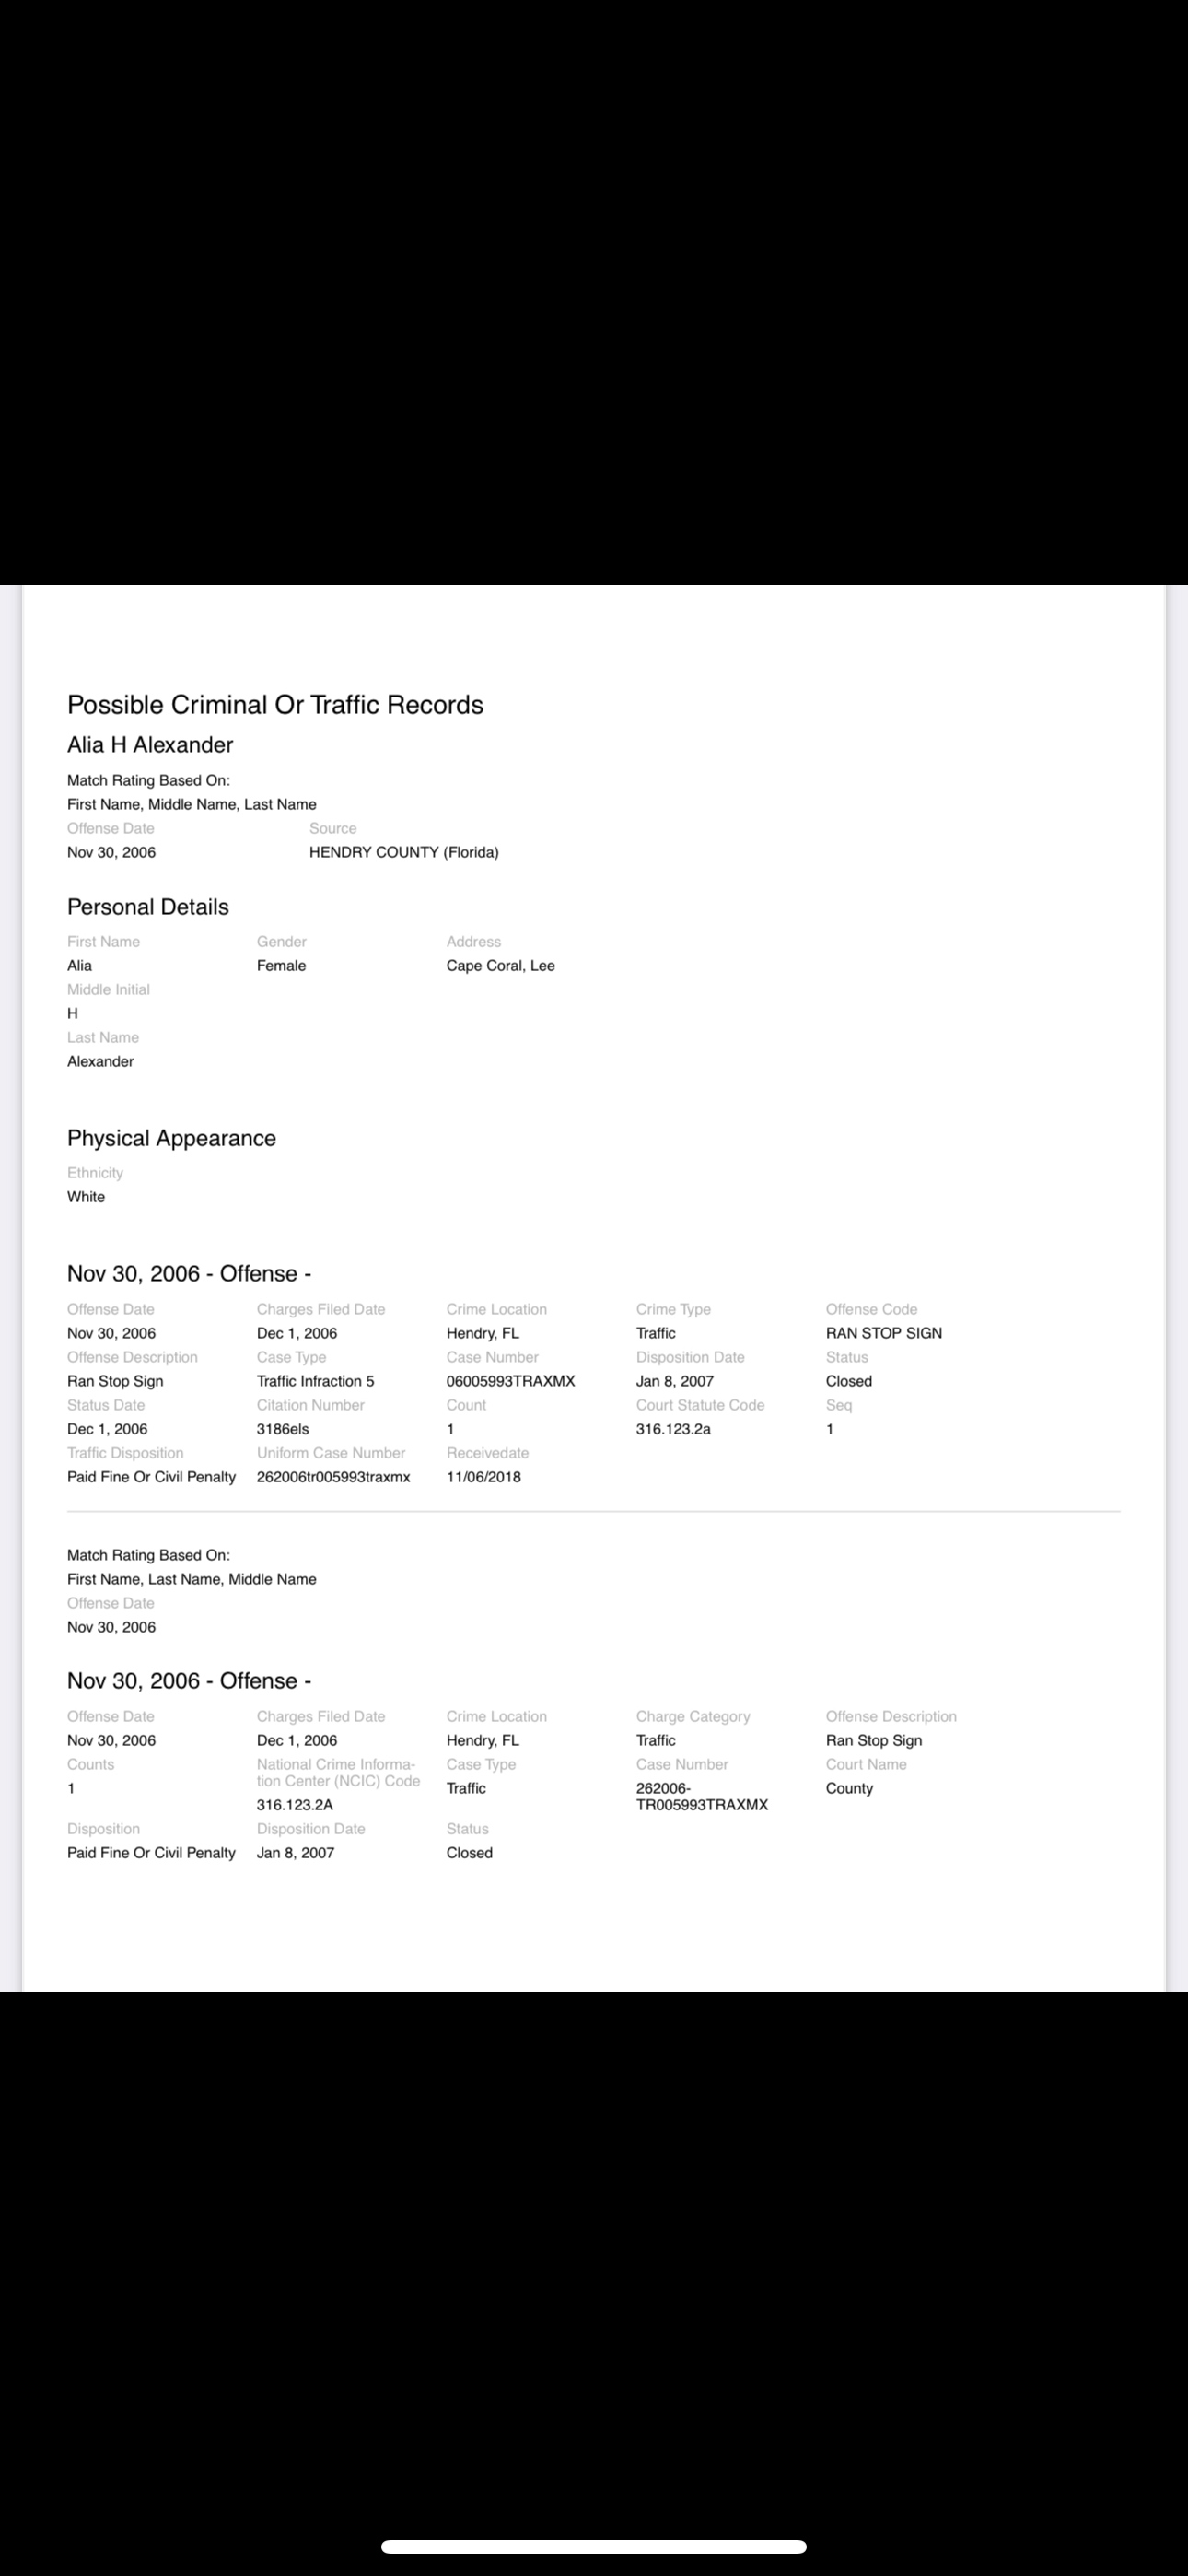Tap the Possible Criminal Or Traffic Records heading
Image resolution: width=1188 pixels, height=2576 pixels.
tap(275, 705)
